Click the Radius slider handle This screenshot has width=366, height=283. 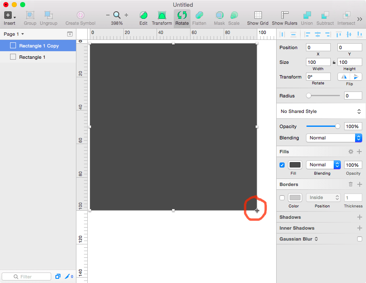308,95
